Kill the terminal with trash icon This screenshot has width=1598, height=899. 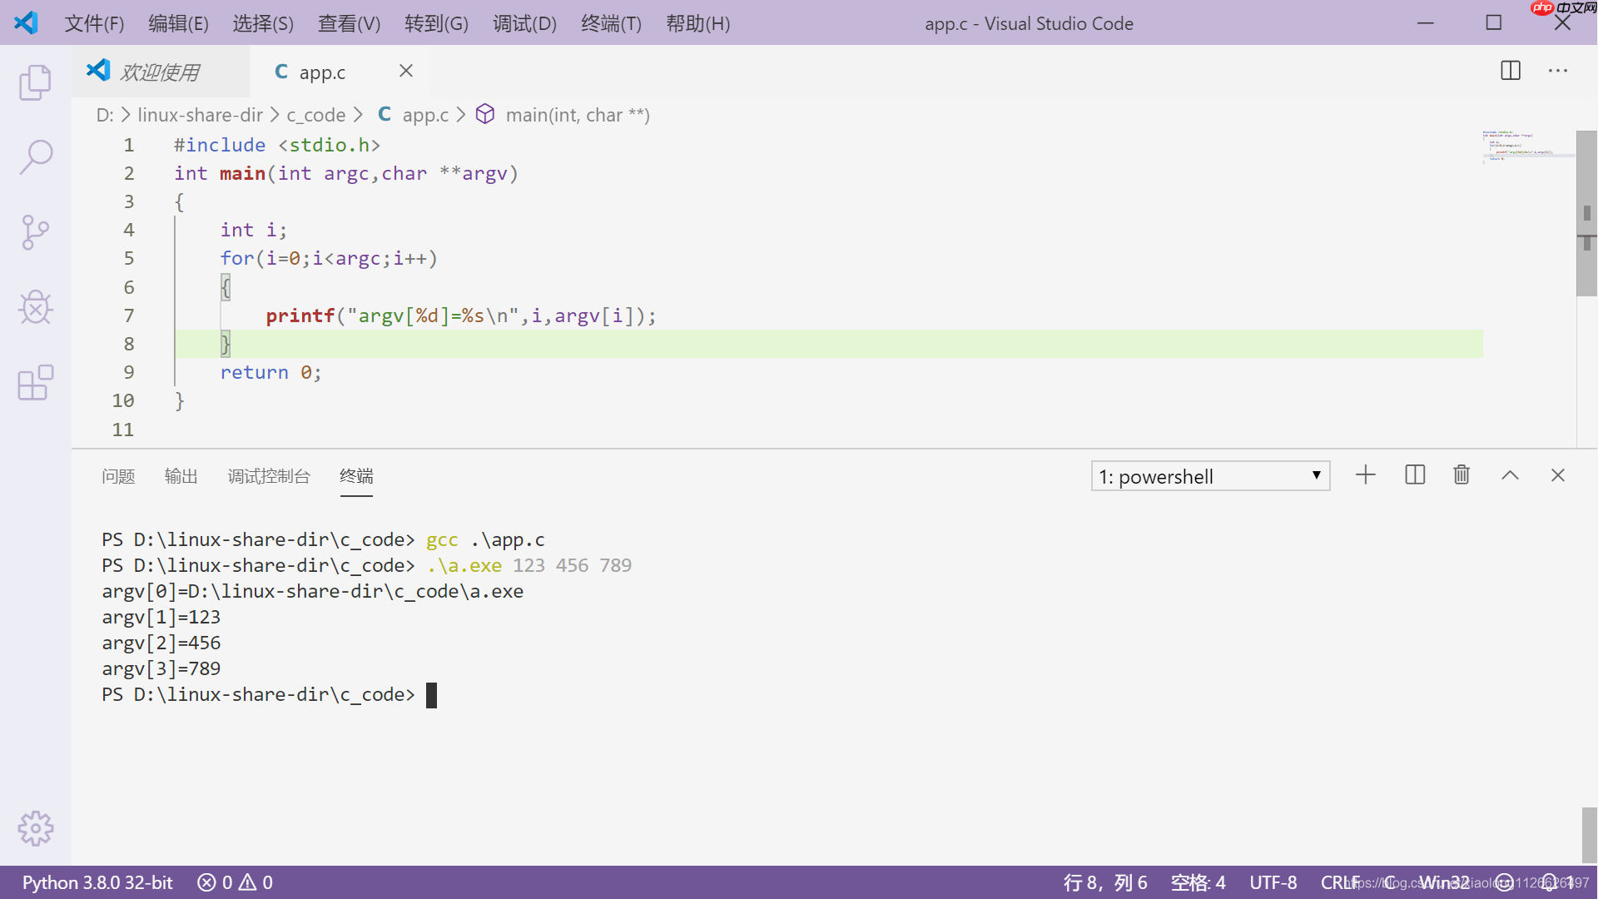pyautogui.click(x=1462, y=474)
